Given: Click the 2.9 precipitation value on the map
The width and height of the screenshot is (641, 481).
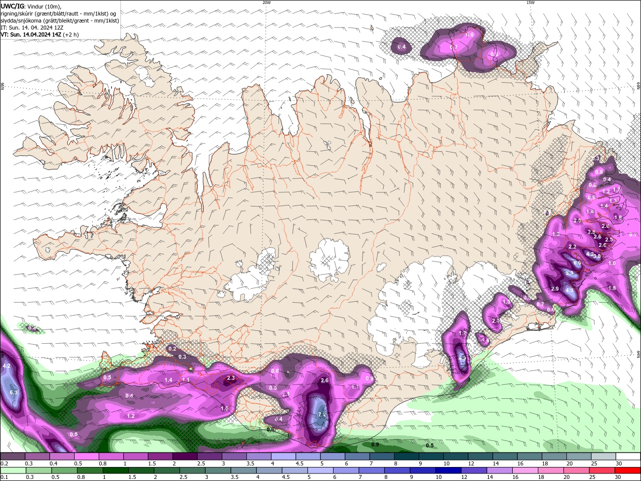Looking at the screenshot, I should [x=554, y=289].
